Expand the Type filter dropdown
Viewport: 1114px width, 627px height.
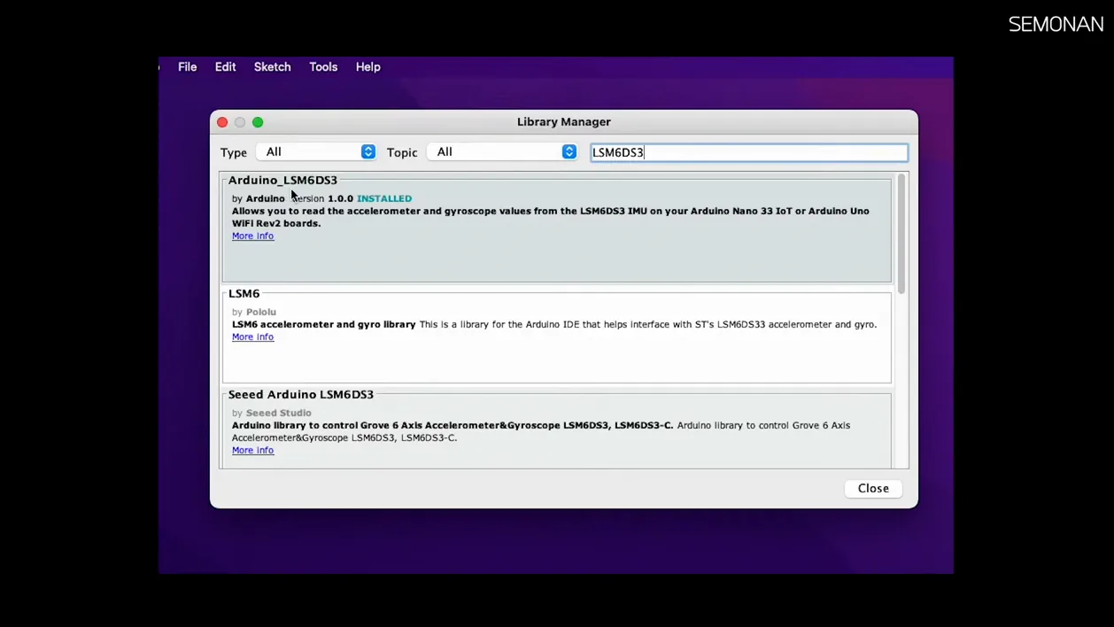[316, 152]
